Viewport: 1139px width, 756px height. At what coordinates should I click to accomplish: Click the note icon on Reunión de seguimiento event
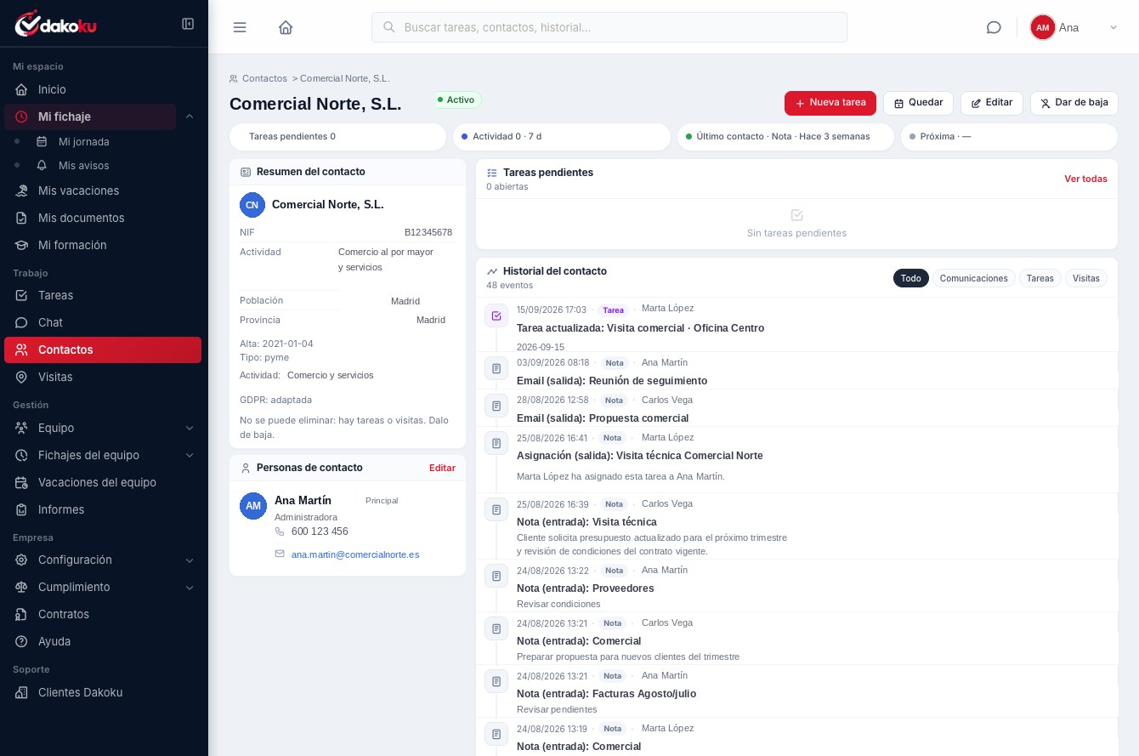pyautogui.click(x=496, y=368)
